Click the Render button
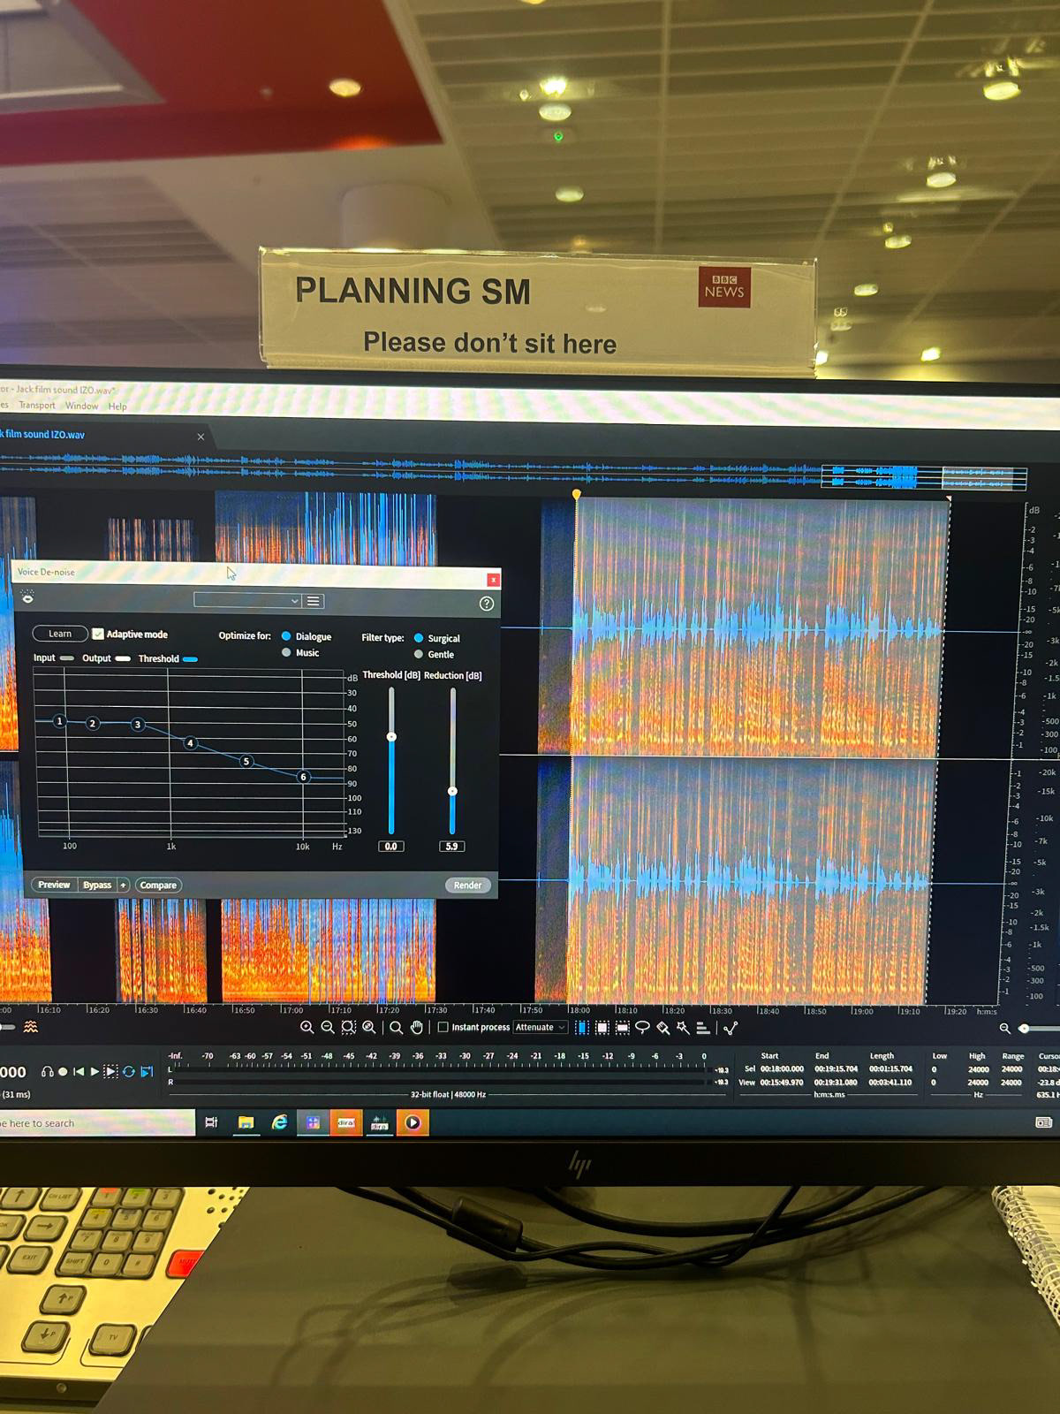 click(467, 885)
